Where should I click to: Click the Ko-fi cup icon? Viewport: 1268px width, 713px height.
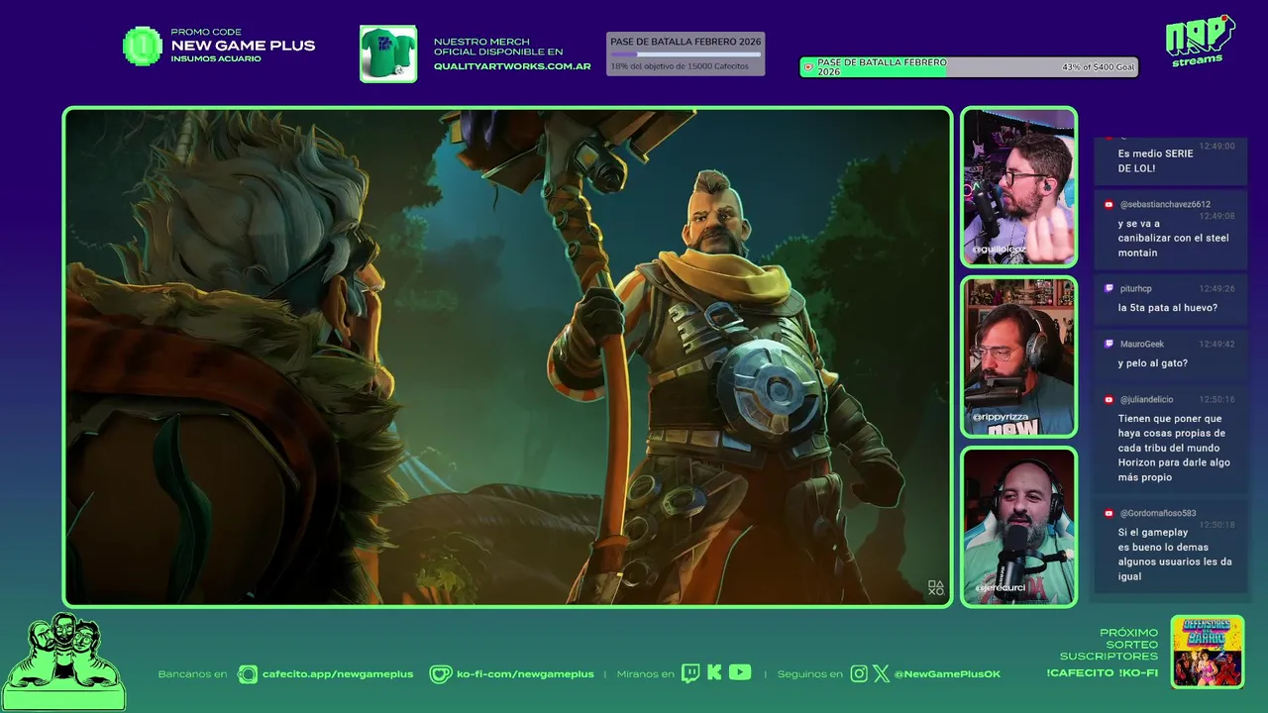coord(440,674)
